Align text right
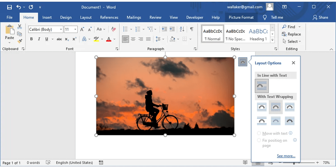The width and height of the screenshot is (336, 168). coord(141,39)
